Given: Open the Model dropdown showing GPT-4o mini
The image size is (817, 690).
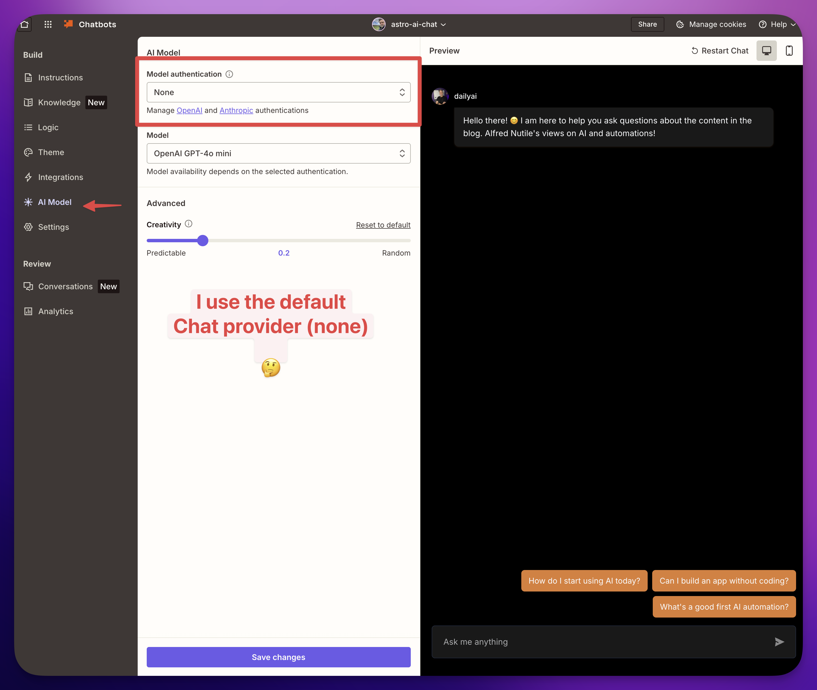Looking at the screenshot, I should (x=278, y=153).
